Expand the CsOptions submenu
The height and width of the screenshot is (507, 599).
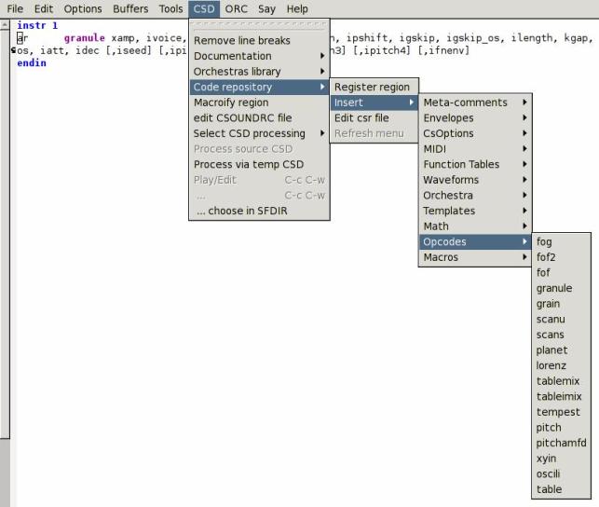point(475,133)
